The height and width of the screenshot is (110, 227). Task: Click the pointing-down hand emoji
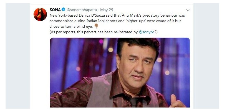click(x=96, y=26)
